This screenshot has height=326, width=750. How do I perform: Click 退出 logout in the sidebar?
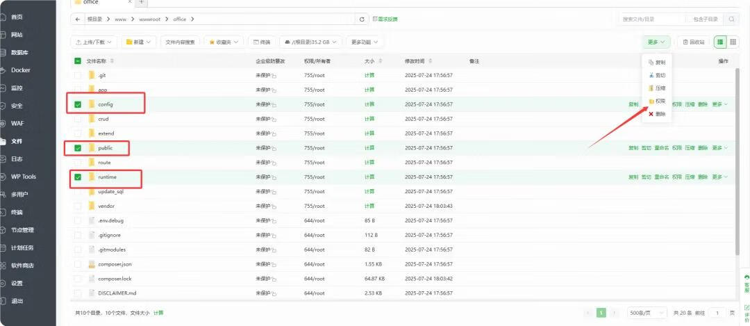[16, 301]
